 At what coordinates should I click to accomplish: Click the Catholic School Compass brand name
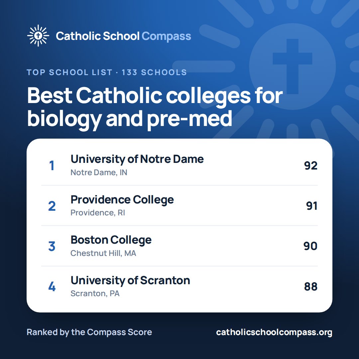123,36
